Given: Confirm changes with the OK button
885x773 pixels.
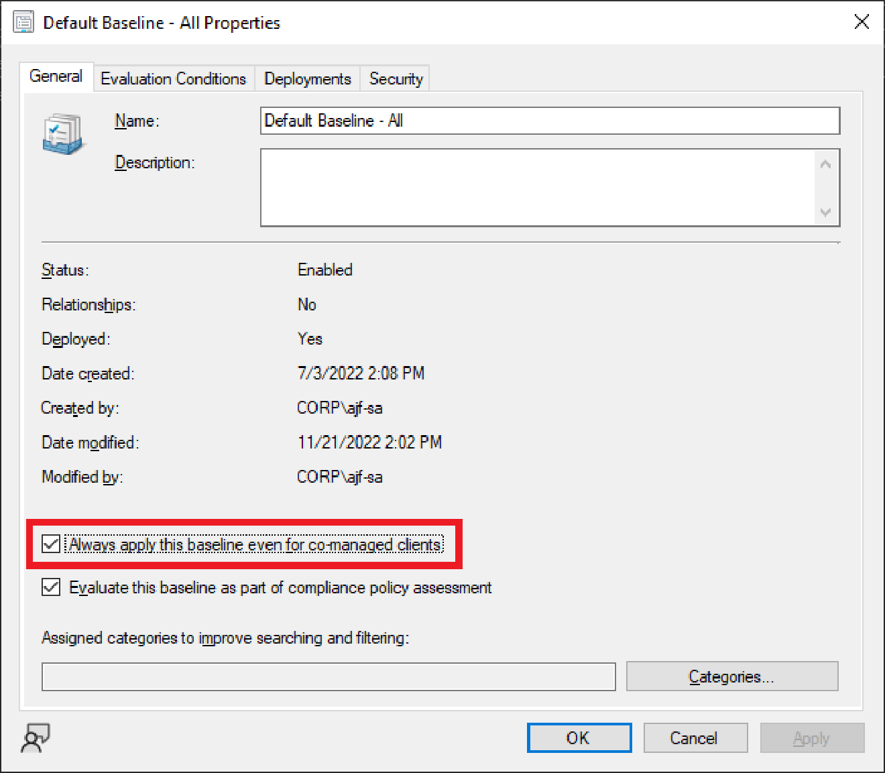Looking at the screenshot, I should [x=579, y=737].
